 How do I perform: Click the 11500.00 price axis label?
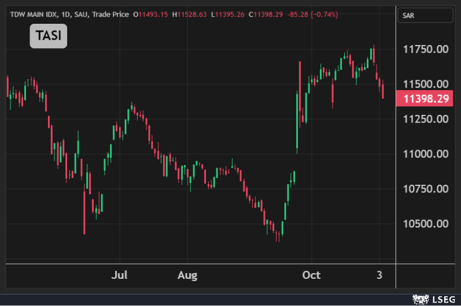click(x=426, y=84)
